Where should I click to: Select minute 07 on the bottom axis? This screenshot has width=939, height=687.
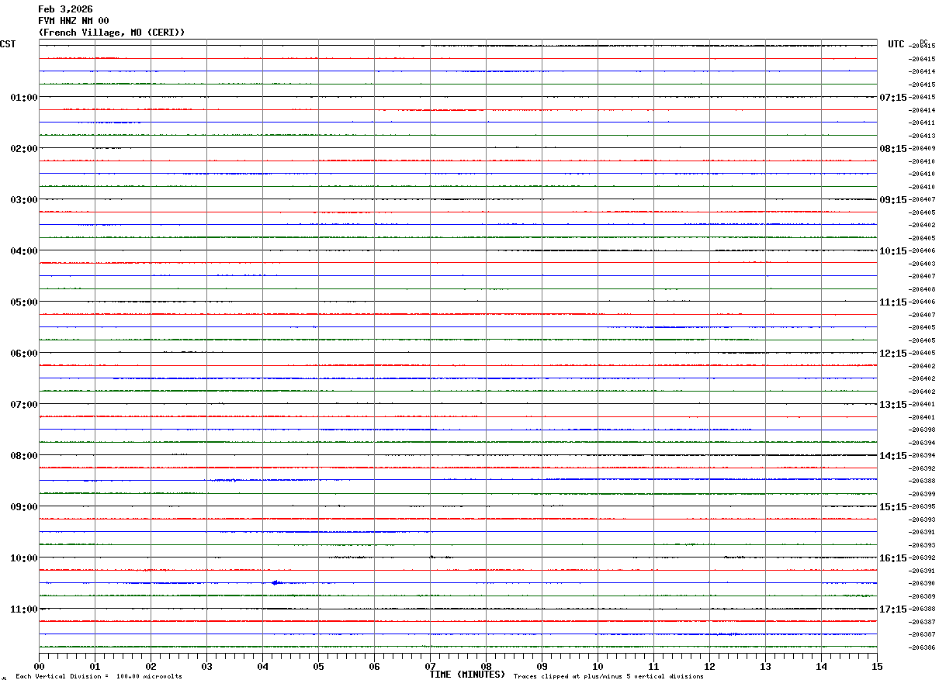430,666
